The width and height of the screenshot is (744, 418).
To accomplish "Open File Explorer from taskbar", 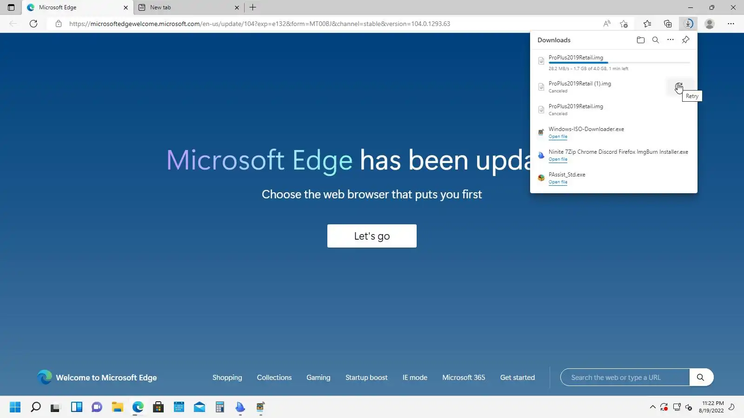I will pyautogui.click(x=117, y=407).
